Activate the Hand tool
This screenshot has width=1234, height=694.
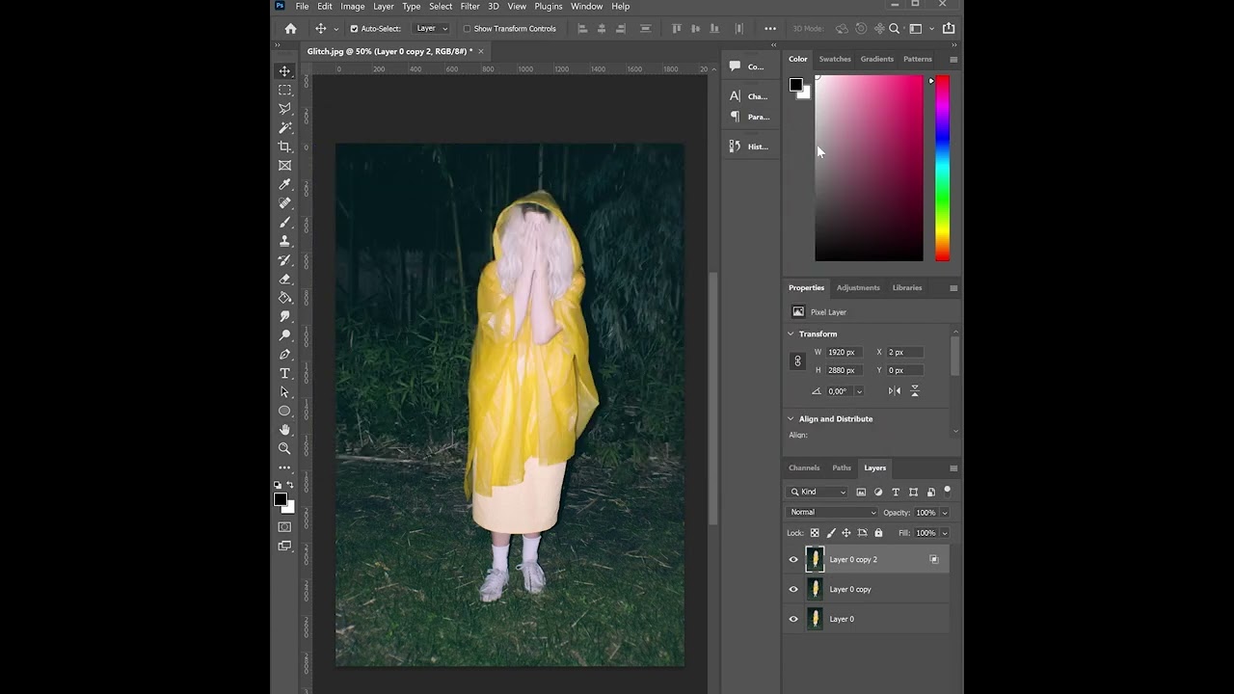[x=284, y=430]
